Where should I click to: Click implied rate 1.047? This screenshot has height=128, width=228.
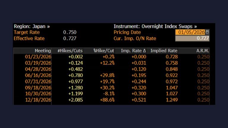click(x=172, y=88)
